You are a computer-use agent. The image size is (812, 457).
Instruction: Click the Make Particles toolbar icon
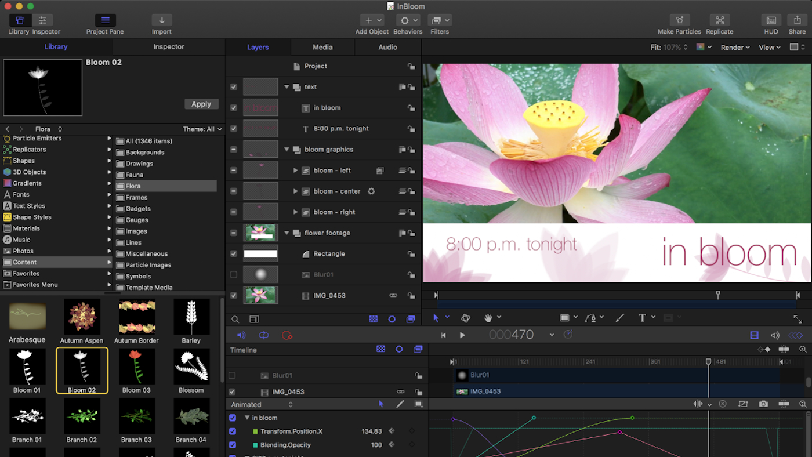pyautogui.click(x=679, y=21)
